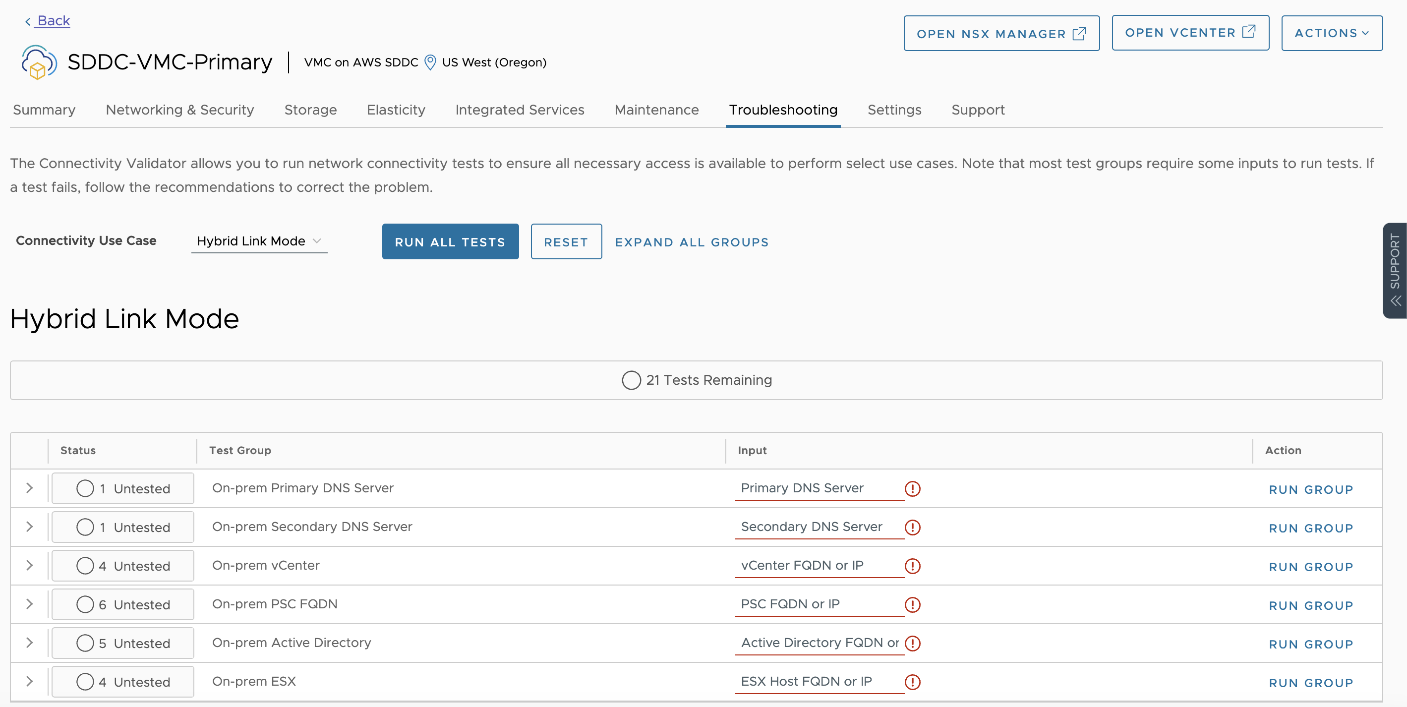The image size is (1407, 707).
Task: Click the location pin icon near US West (Oregon)
Action: [x=430, y=62]
